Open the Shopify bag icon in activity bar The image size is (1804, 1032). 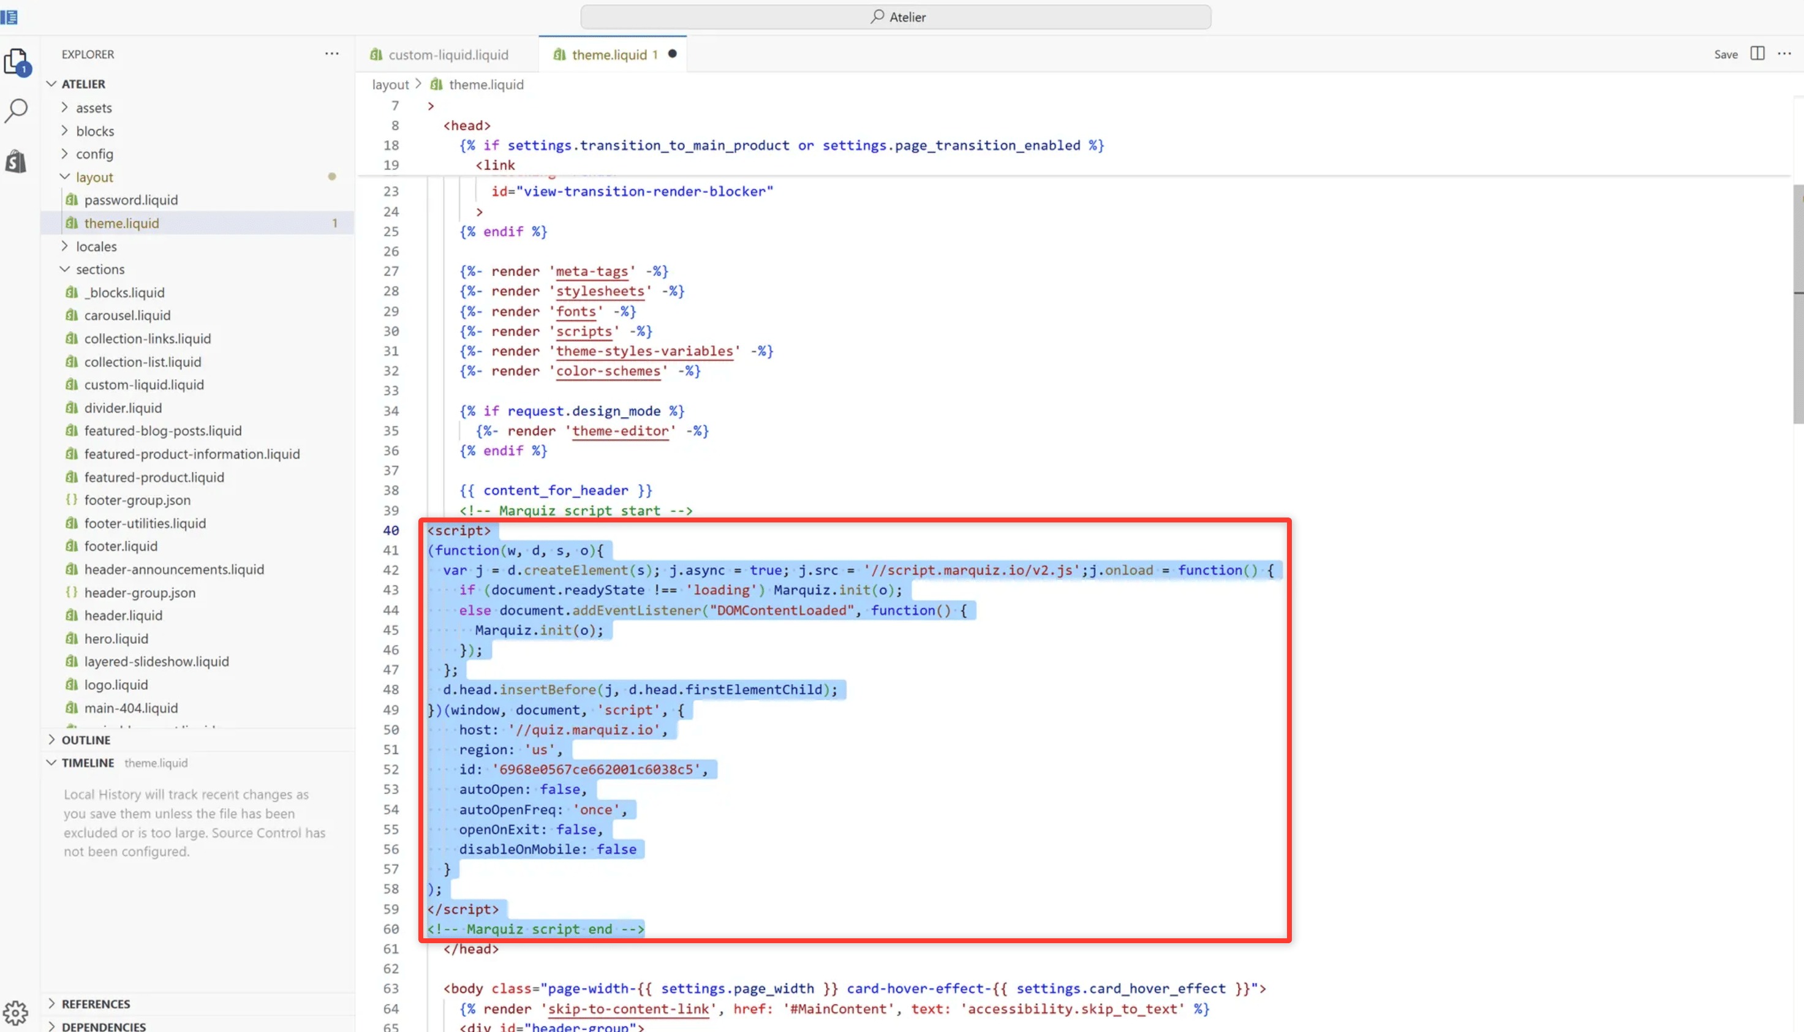coord(15,162)
